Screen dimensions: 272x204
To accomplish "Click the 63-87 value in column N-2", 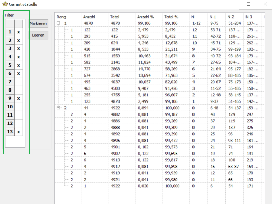I will click(234, 167).
